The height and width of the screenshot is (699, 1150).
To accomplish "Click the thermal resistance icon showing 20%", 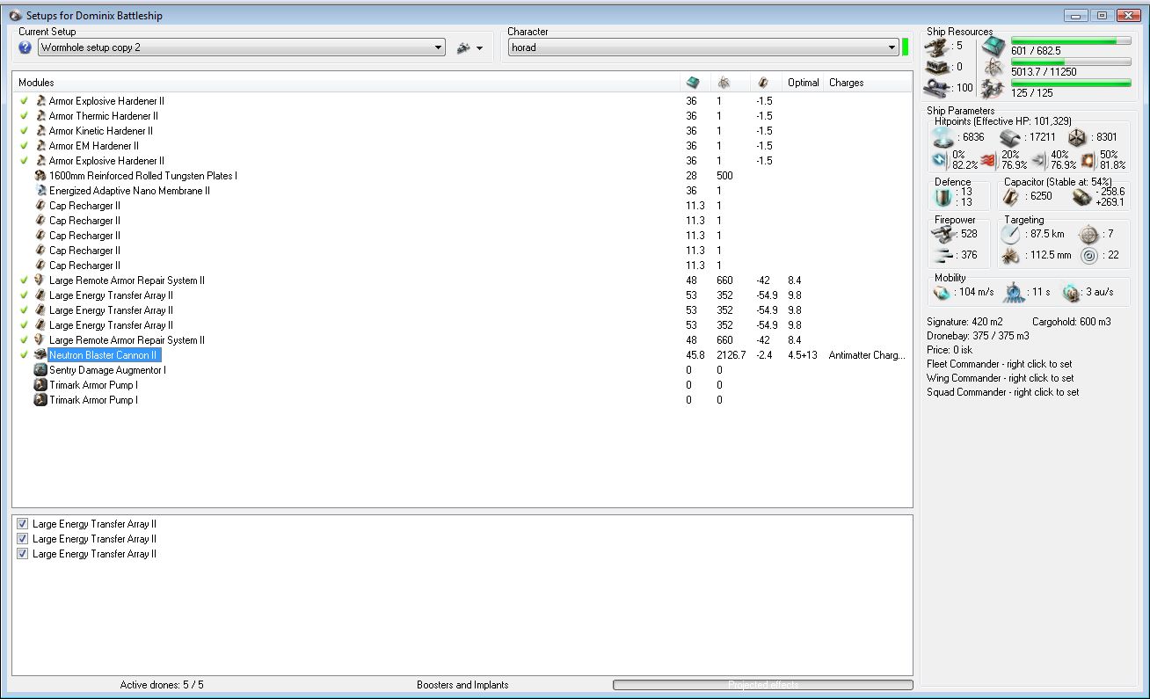I will (x=989, y=159).
